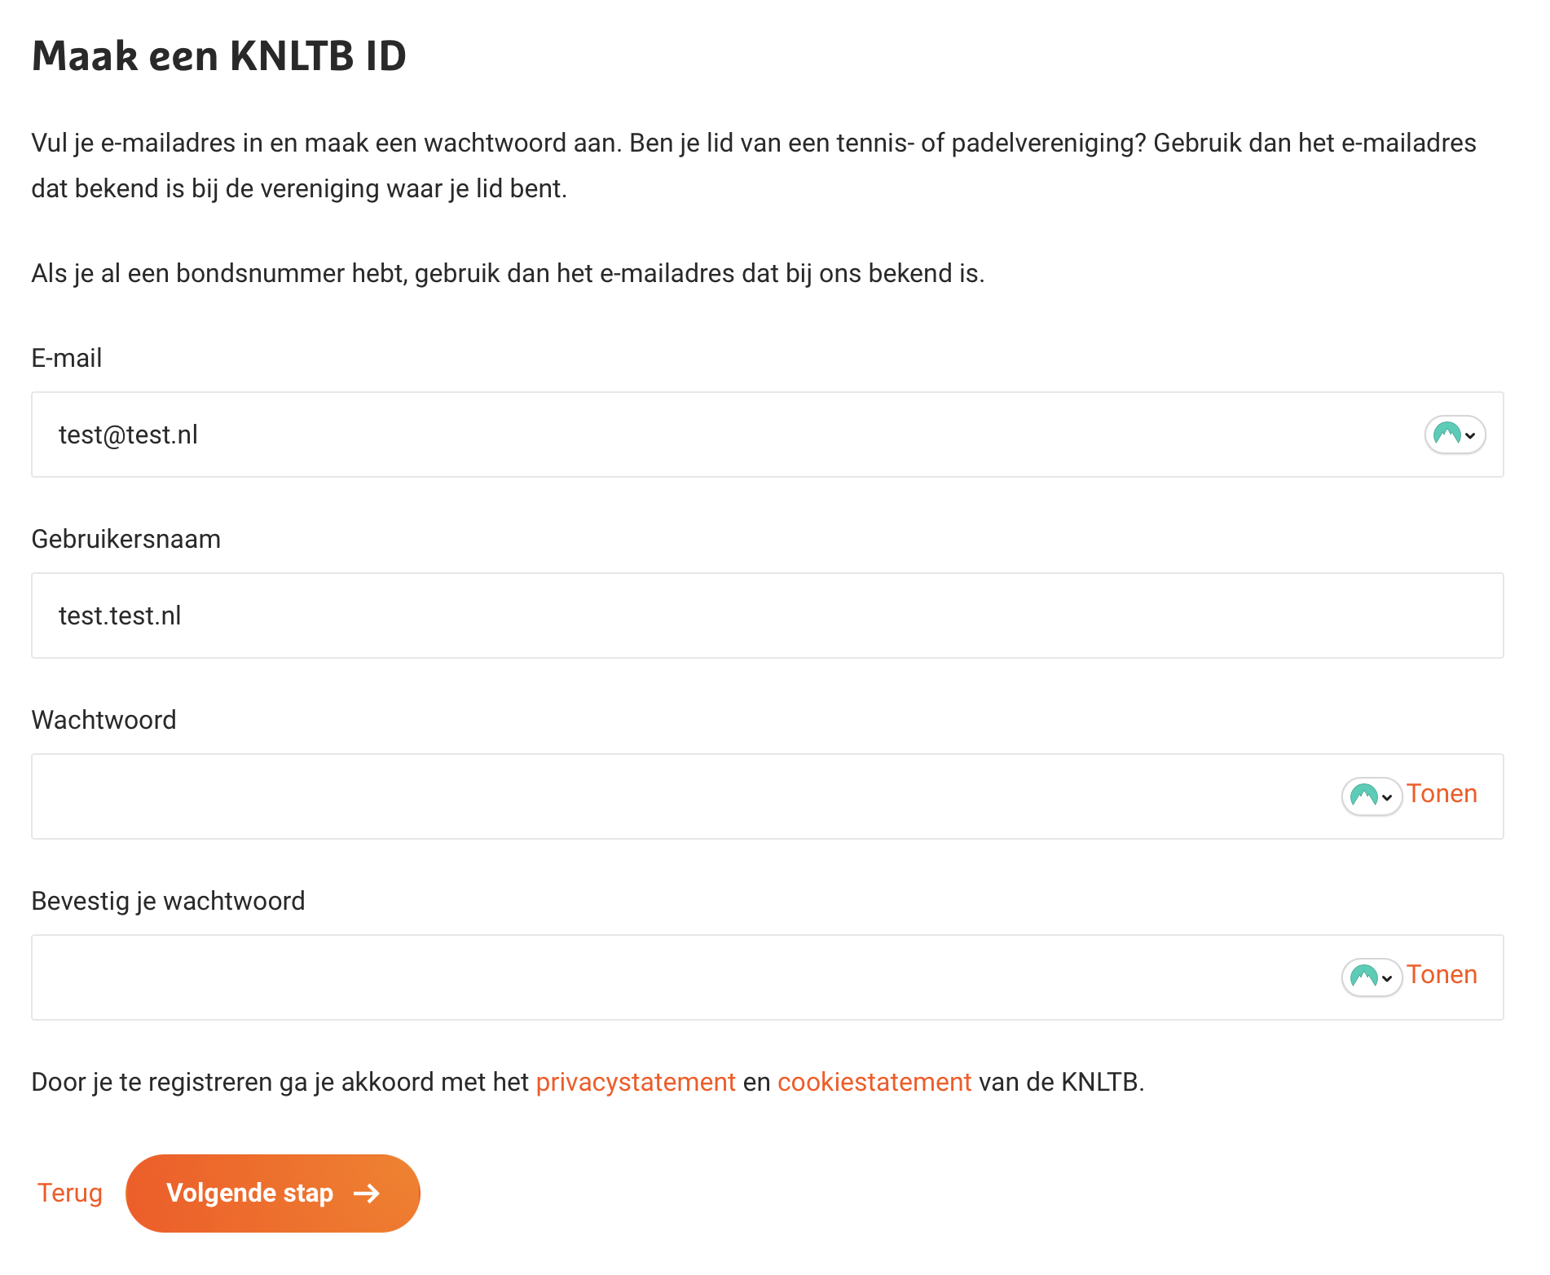The width and height of the screenshot is (1550, 1275).
Task: Go back using the Terug link
Action: [70, 1193]
